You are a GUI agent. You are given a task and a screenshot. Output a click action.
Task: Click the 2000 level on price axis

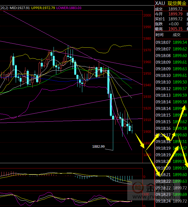coord(147,15)
